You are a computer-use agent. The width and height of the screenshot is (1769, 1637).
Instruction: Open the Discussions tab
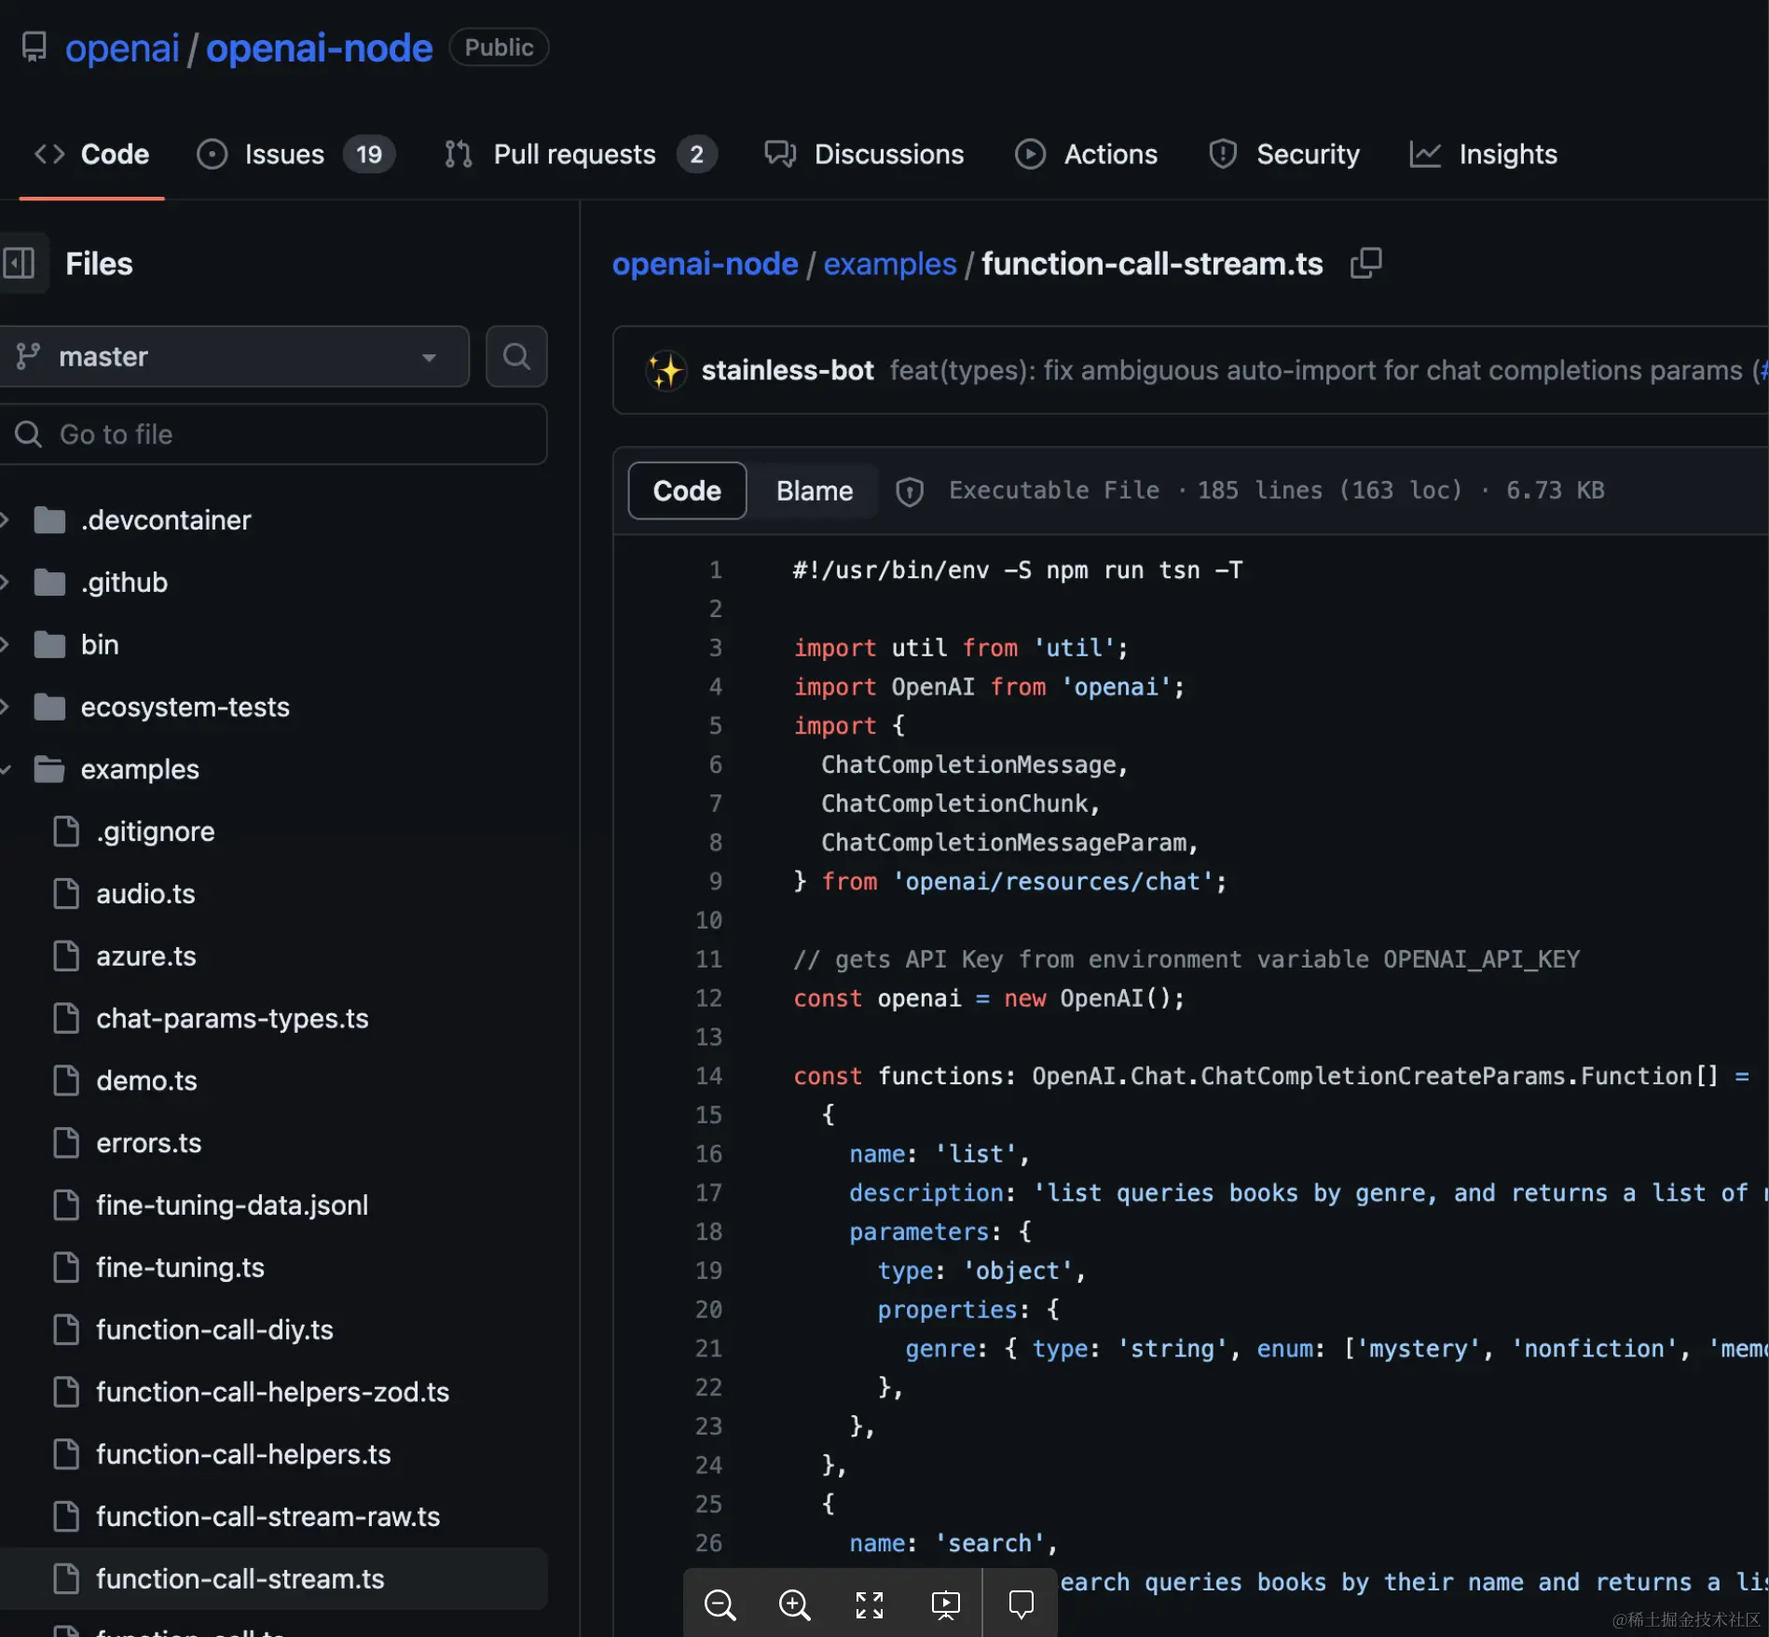click(x=864, y=154)
